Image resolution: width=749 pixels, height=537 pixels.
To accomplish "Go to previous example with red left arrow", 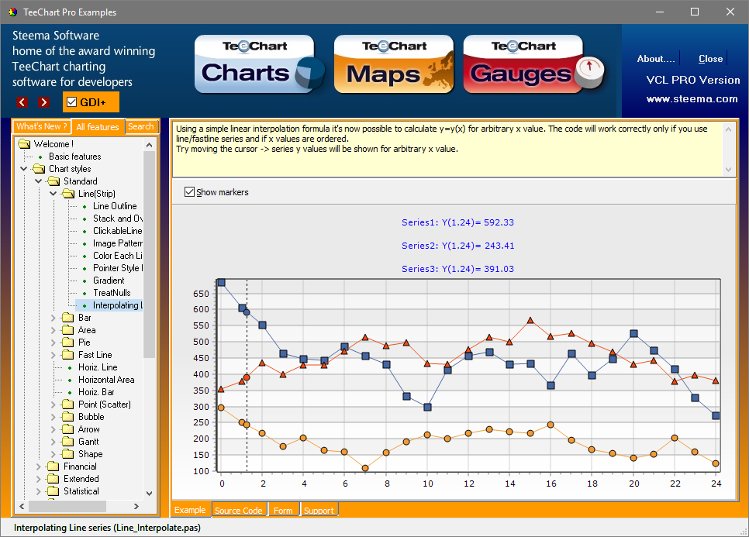I will point(22,102).
